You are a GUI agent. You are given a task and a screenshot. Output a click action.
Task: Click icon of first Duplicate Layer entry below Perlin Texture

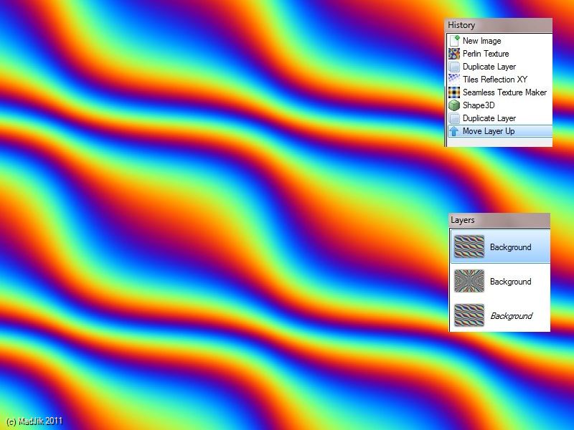click(x=454, y=67)
